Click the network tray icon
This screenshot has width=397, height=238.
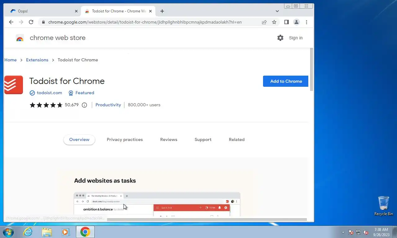tap(358, 232)
